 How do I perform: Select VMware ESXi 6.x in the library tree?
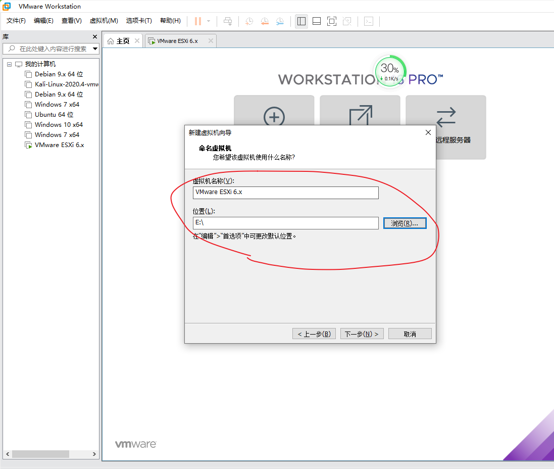[x=60, y=145]
